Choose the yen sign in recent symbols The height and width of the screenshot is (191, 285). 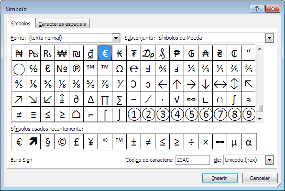91,142
